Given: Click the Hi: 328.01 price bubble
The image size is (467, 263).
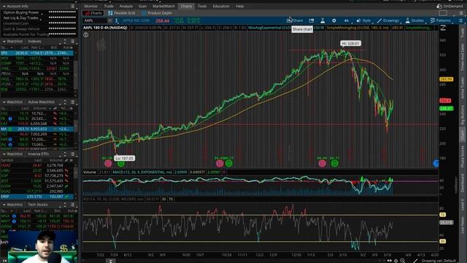Looking at the screenshot, I should click(x=350, y=44).
